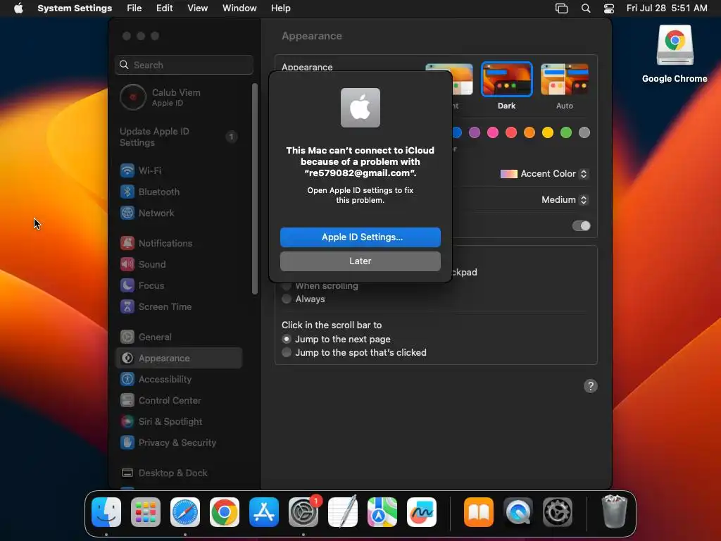721x541 pixels.
Task: Click the Stage Manager menu bar icon
Action: 561,8
